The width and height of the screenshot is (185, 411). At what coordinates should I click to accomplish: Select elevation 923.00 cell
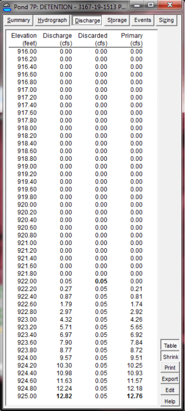[x=27, y=319]
